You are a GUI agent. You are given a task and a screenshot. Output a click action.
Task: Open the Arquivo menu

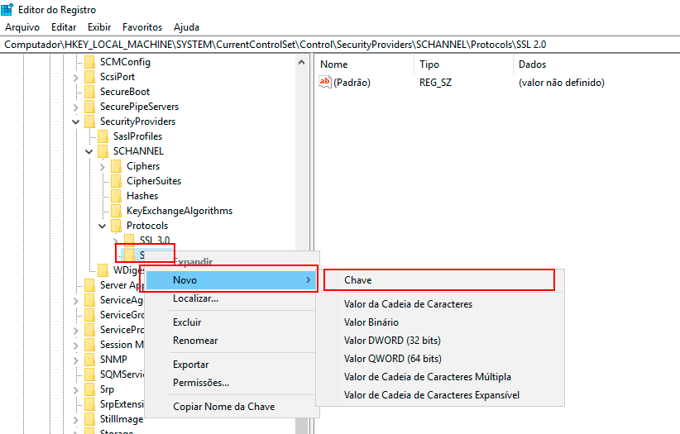tap(22, 27)
